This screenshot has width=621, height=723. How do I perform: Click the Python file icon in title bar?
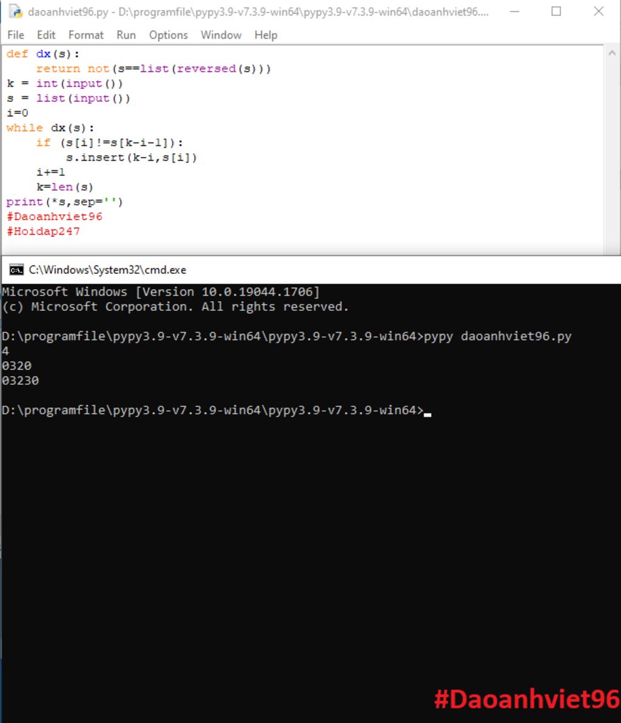point(16,12)
